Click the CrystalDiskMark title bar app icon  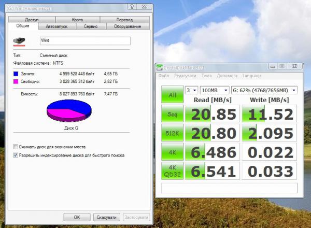tap(161, 66)
